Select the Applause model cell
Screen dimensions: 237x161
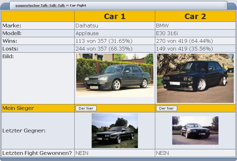pos(115,33)
